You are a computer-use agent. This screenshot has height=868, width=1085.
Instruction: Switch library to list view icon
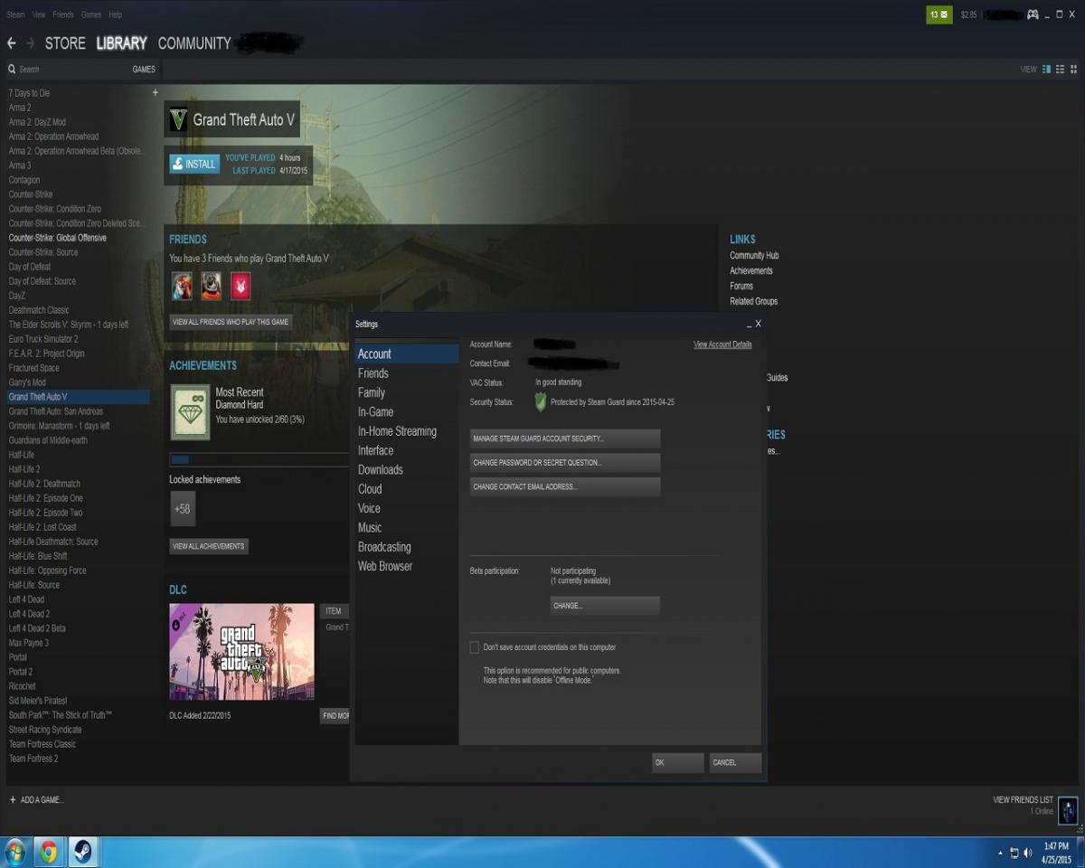[1061, 69]
